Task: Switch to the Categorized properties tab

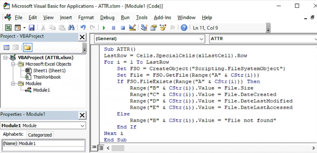Action: click(x=40, y=135)
